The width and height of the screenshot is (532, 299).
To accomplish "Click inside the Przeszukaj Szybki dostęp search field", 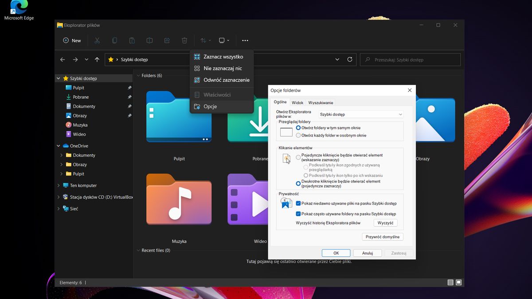I will click(410, 59).
